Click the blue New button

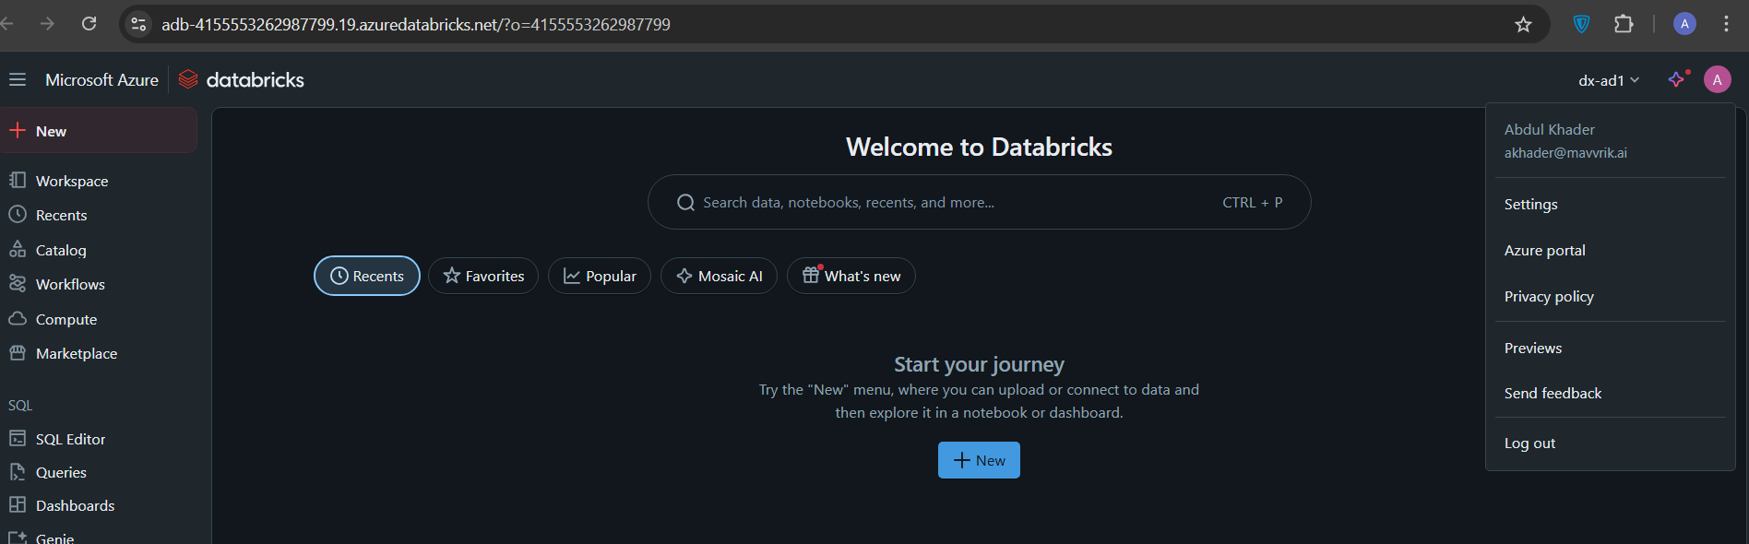[x=979, y=460]
